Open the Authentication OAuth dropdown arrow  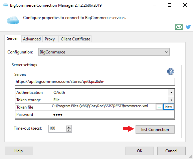coord(171,93)
